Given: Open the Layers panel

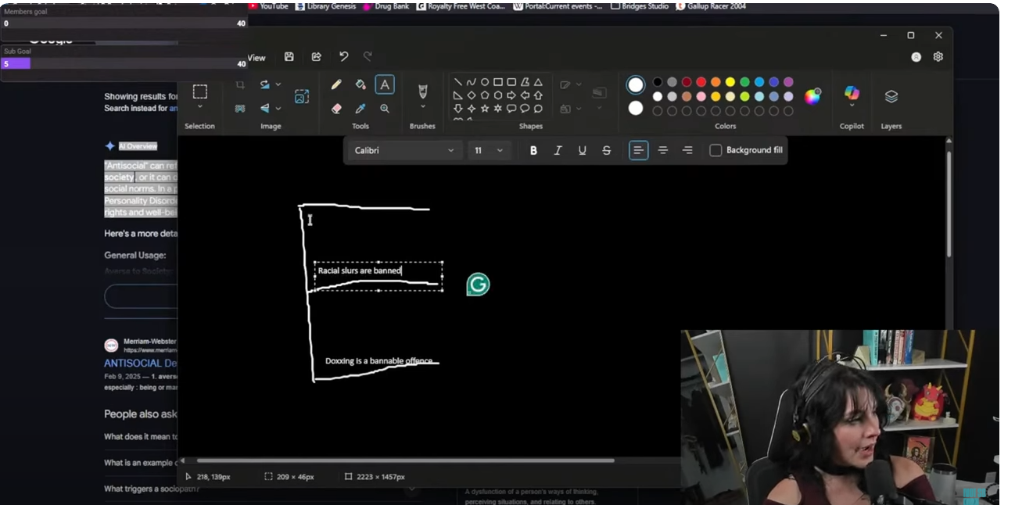Looking at the screenshot, I should tap(891, 96).
